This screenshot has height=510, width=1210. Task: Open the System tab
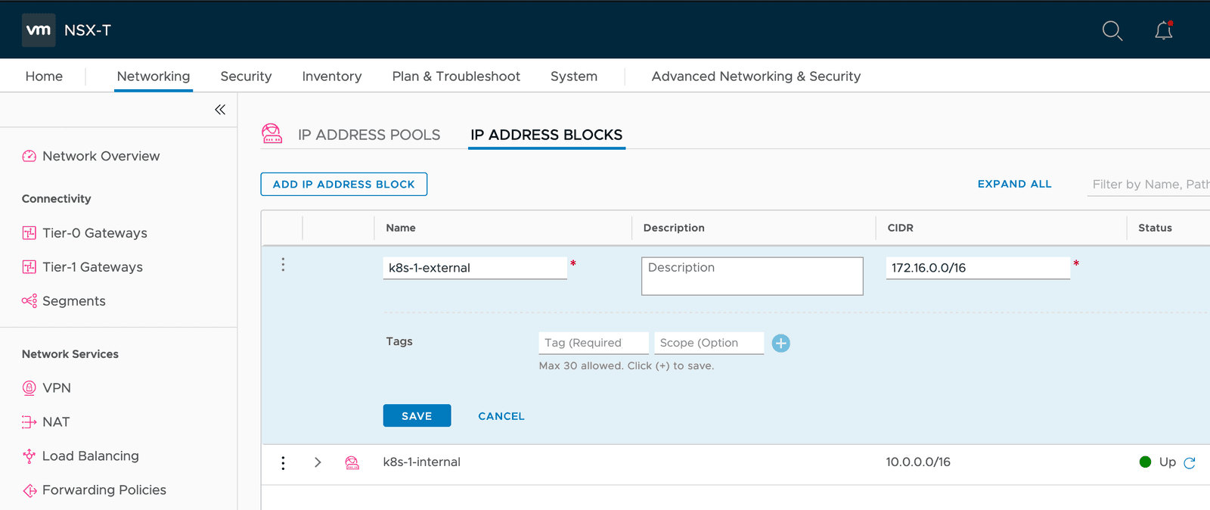click(574, 76)
